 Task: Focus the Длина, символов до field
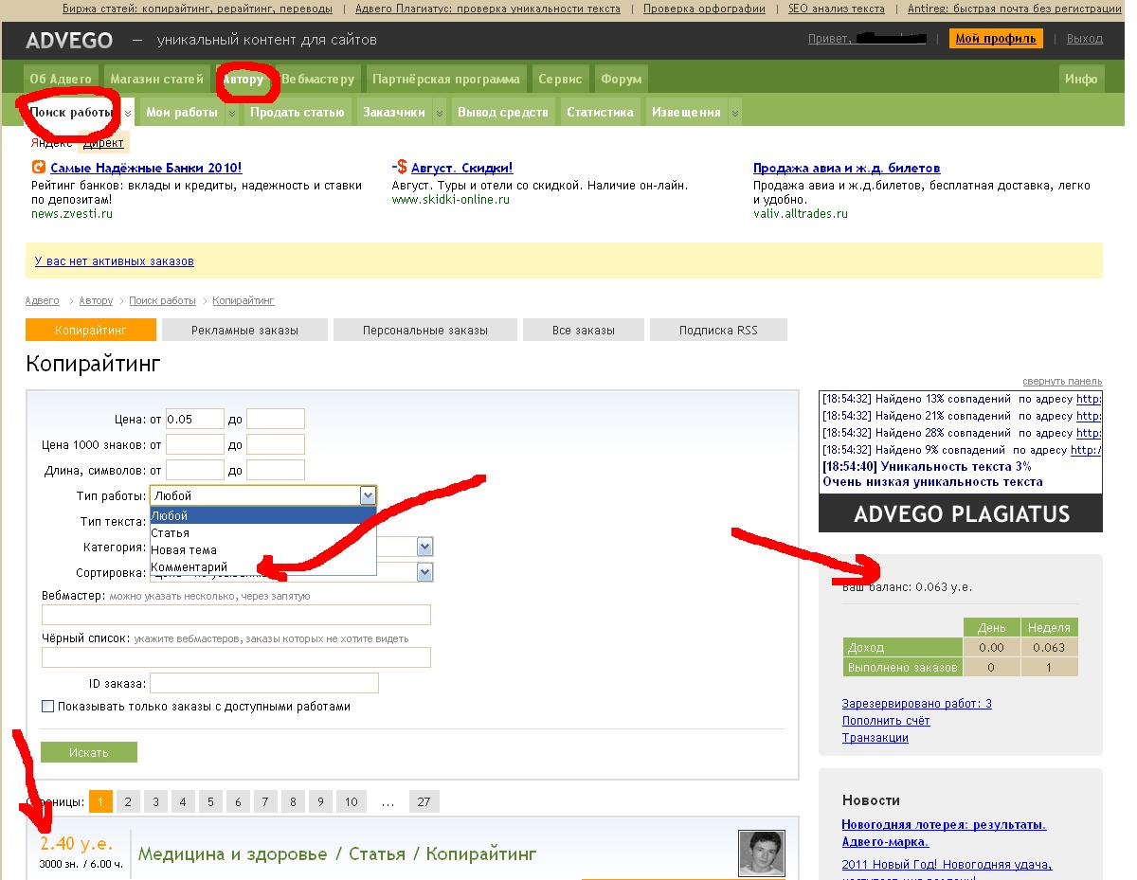(276, 470)
